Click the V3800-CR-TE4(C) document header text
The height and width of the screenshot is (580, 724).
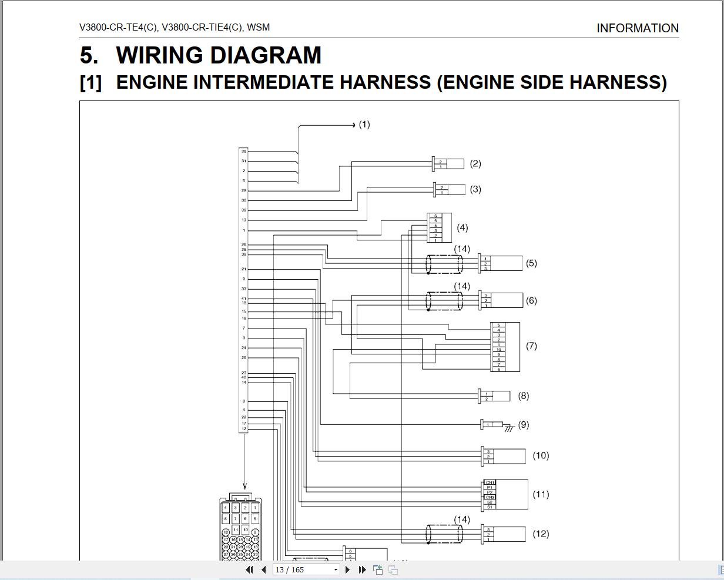coord(175,27)
